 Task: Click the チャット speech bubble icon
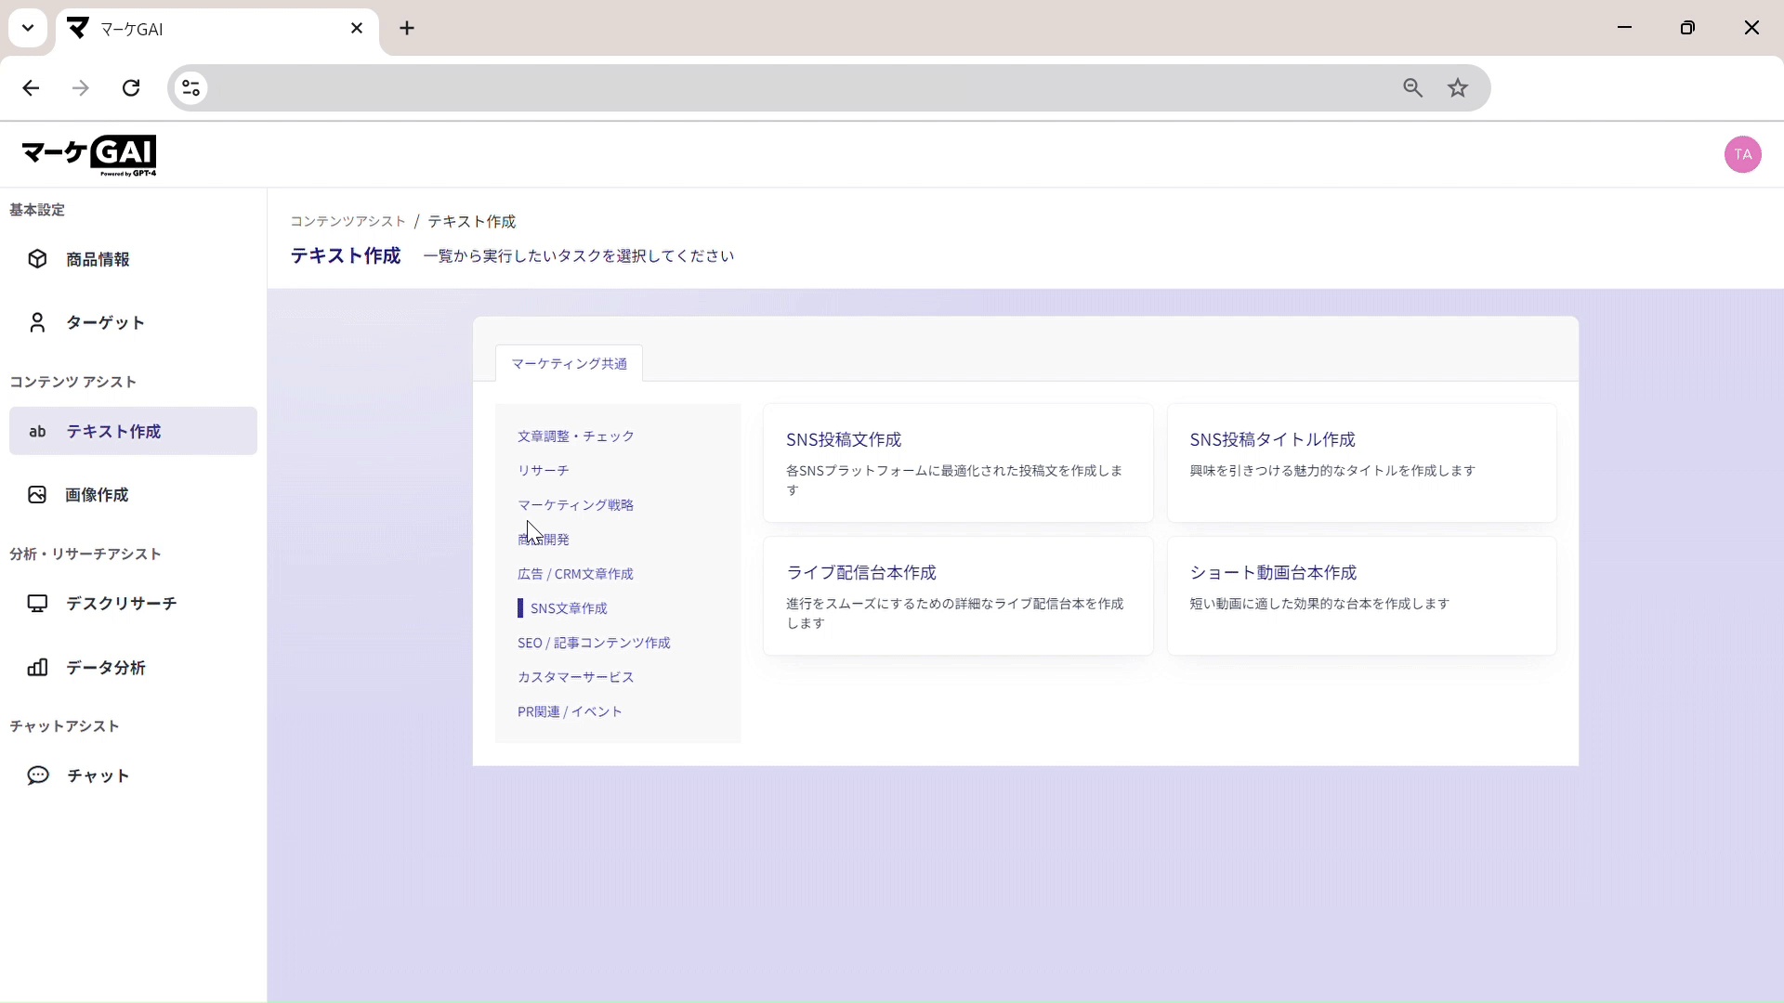pos(37,775)
